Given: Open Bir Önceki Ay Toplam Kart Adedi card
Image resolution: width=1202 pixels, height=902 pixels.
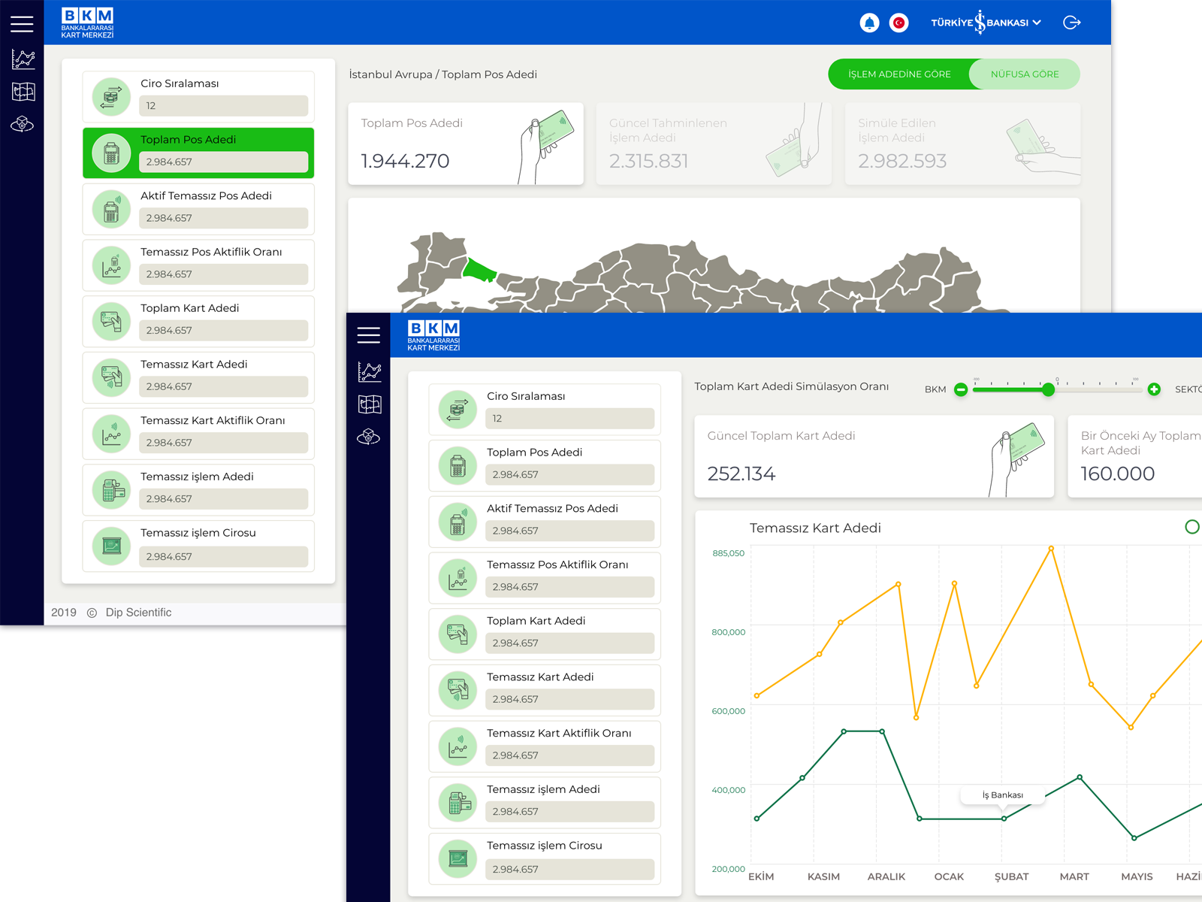Looking at the screenshot, I should tap(1135, 456).
